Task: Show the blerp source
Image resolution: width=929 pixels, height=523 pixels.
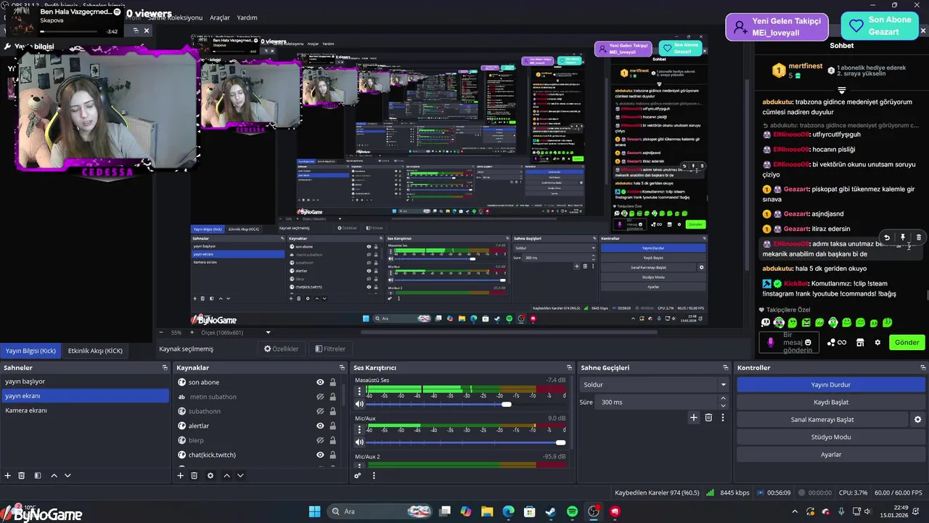Action: [320, 440]
